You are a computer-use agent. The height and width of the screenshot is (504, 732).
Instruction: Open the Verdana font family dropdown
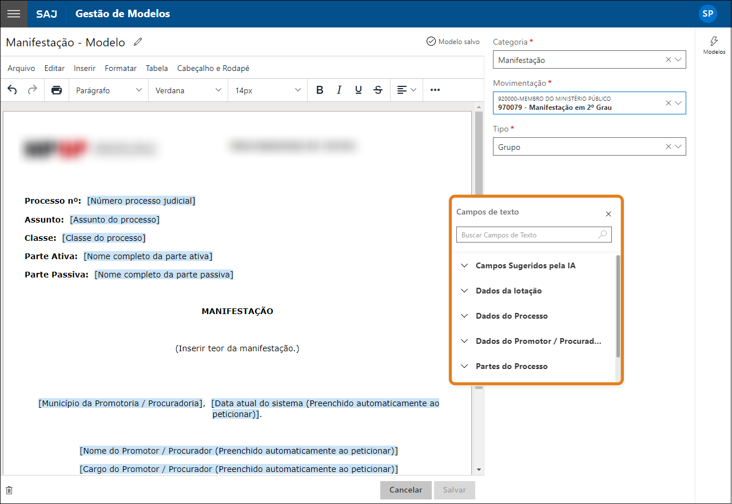(x=188, y=90)
